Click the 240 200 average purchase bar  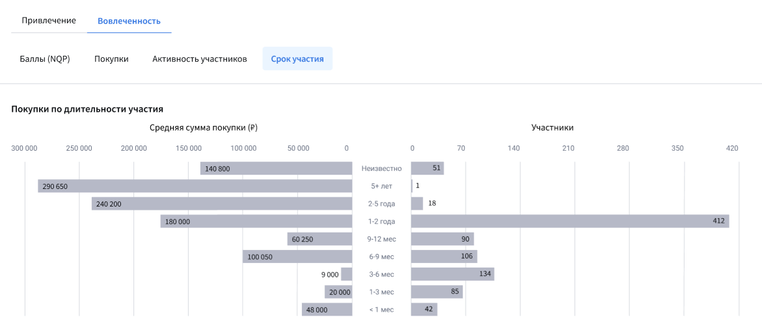point(221,204)
